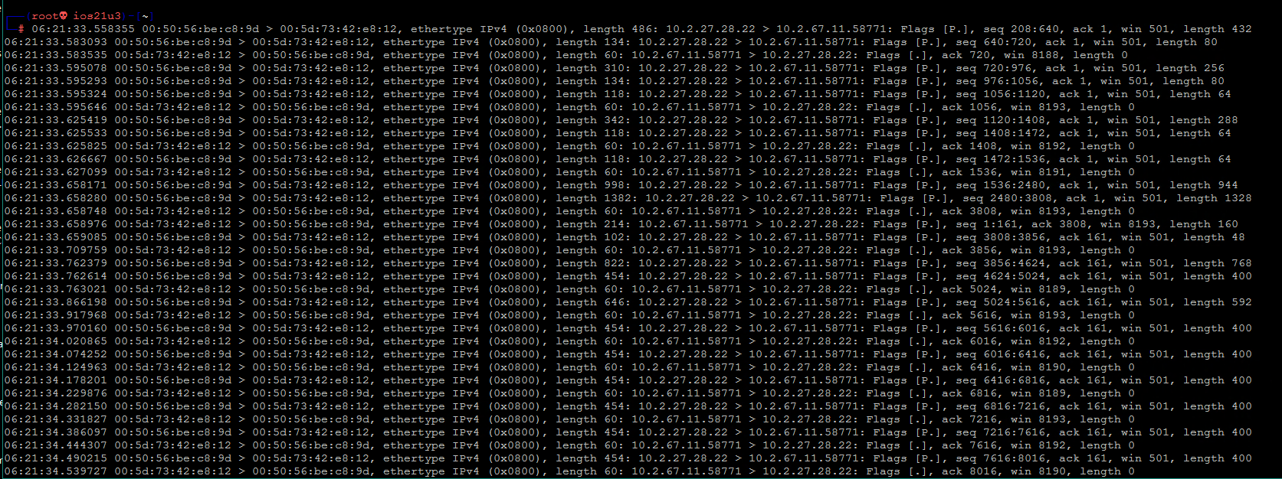Click 'length 288' payload length
This screenshot has width=1282, height=479.
1203,120
